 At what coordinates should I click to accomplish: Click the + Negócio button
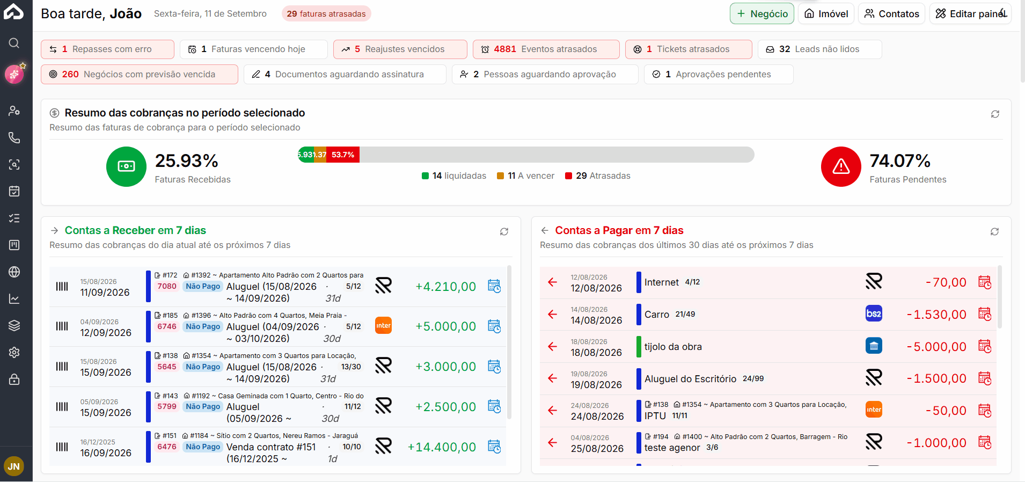[x=762, y=13]
